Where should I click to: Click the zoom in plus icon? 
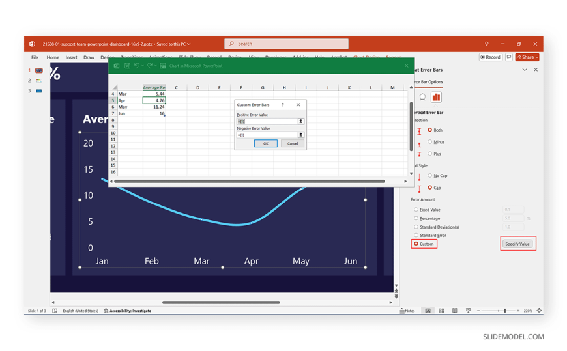point(518,311)
